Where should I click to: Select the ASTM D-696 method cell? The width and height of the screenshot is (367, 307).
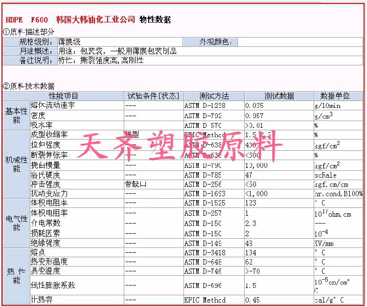coord(214,286)
